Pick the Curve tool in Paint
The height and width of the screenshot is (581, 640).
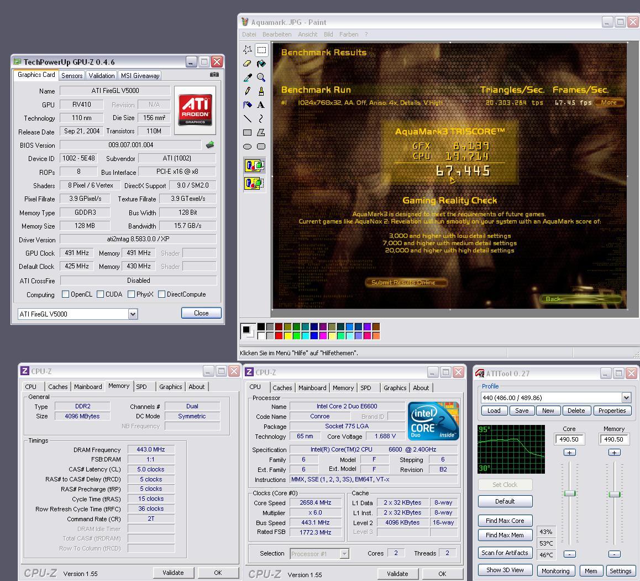[x=261, y=118]
